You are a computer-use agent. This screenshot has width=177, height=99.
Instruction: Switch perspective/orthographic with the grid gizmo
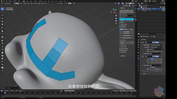click(116, 23)
